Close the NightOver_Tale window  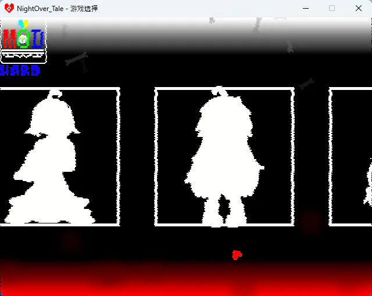click(x=359, y=8)
